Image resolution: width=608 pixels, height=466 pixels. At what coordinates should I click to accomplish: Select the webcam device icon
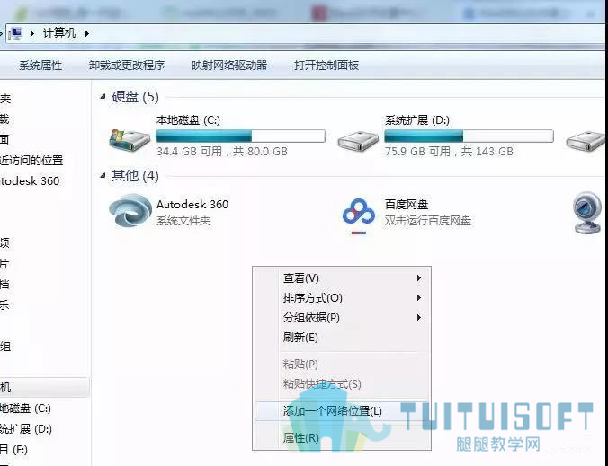(x=587, y=213)
